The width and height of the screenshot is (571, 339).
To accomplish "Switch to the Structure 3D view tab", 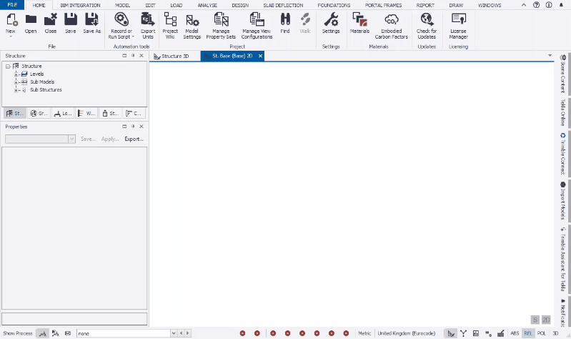I will pos(175,56).
